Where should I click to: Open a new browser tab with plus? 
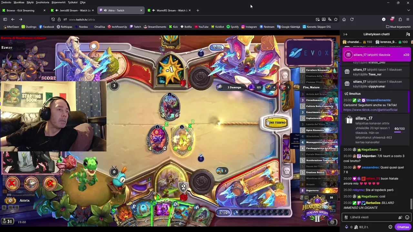pyautogui.click(x=198, y=10)
